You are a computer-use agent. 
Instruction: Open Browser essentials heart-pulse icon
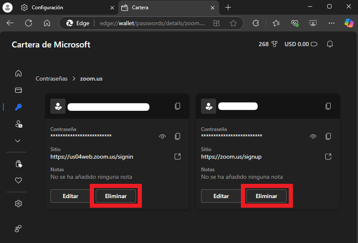tap(295, 23)
